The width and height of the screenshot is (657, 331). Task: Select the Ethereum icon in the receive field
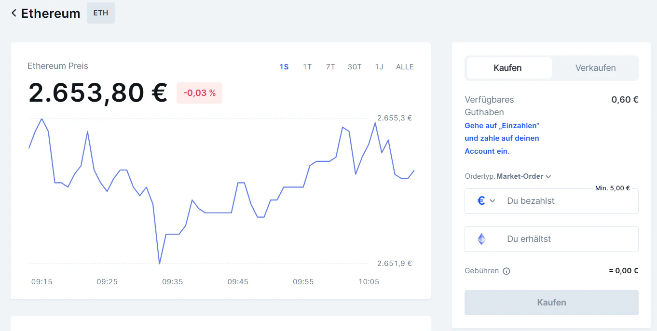pos(481,239)
